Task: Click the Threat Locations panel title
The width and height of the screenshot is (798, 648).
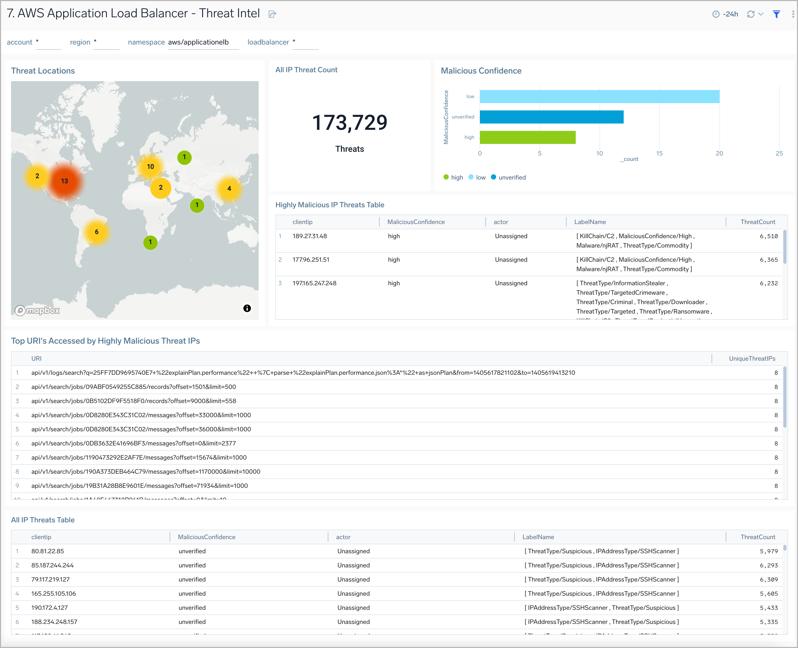Action: tap(43, 71)
